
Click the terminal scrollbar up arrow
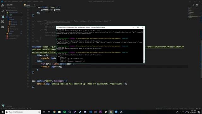(x=144, y=30)
